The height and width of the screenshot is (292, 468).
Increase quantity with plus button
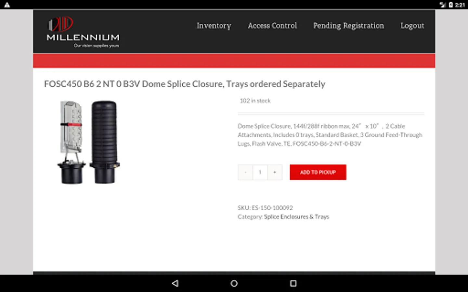click(x=275, y=172)
